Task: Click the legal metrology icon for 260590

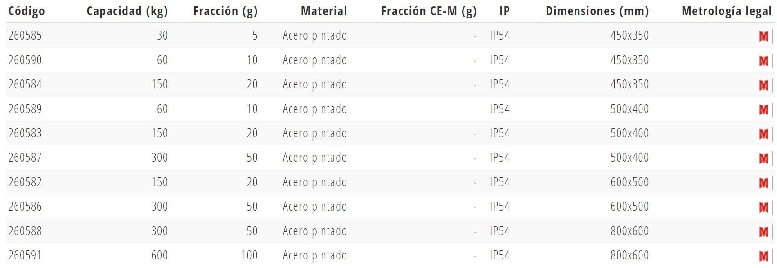Action: tap(764, 61)
